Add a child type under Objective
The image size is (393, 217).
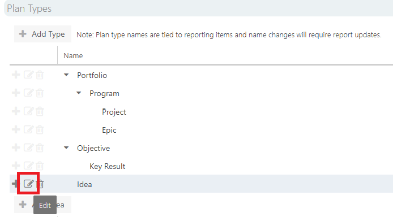click(x=16, y=147)
